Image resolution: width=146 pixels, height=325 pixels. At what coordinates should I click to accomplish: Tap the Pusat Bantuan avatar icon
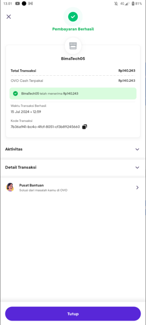coord(10,187)
